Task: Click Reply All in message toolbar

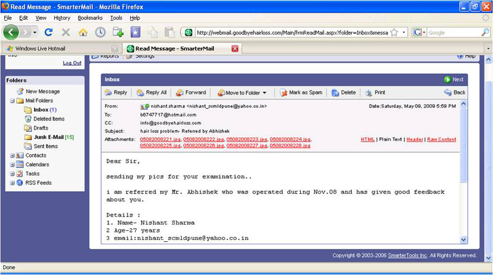Action: (x=152, y=92)
